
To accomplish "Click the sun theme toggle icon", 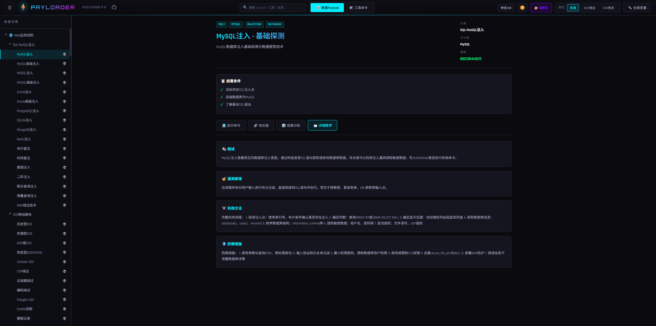I will coord(522,8).
